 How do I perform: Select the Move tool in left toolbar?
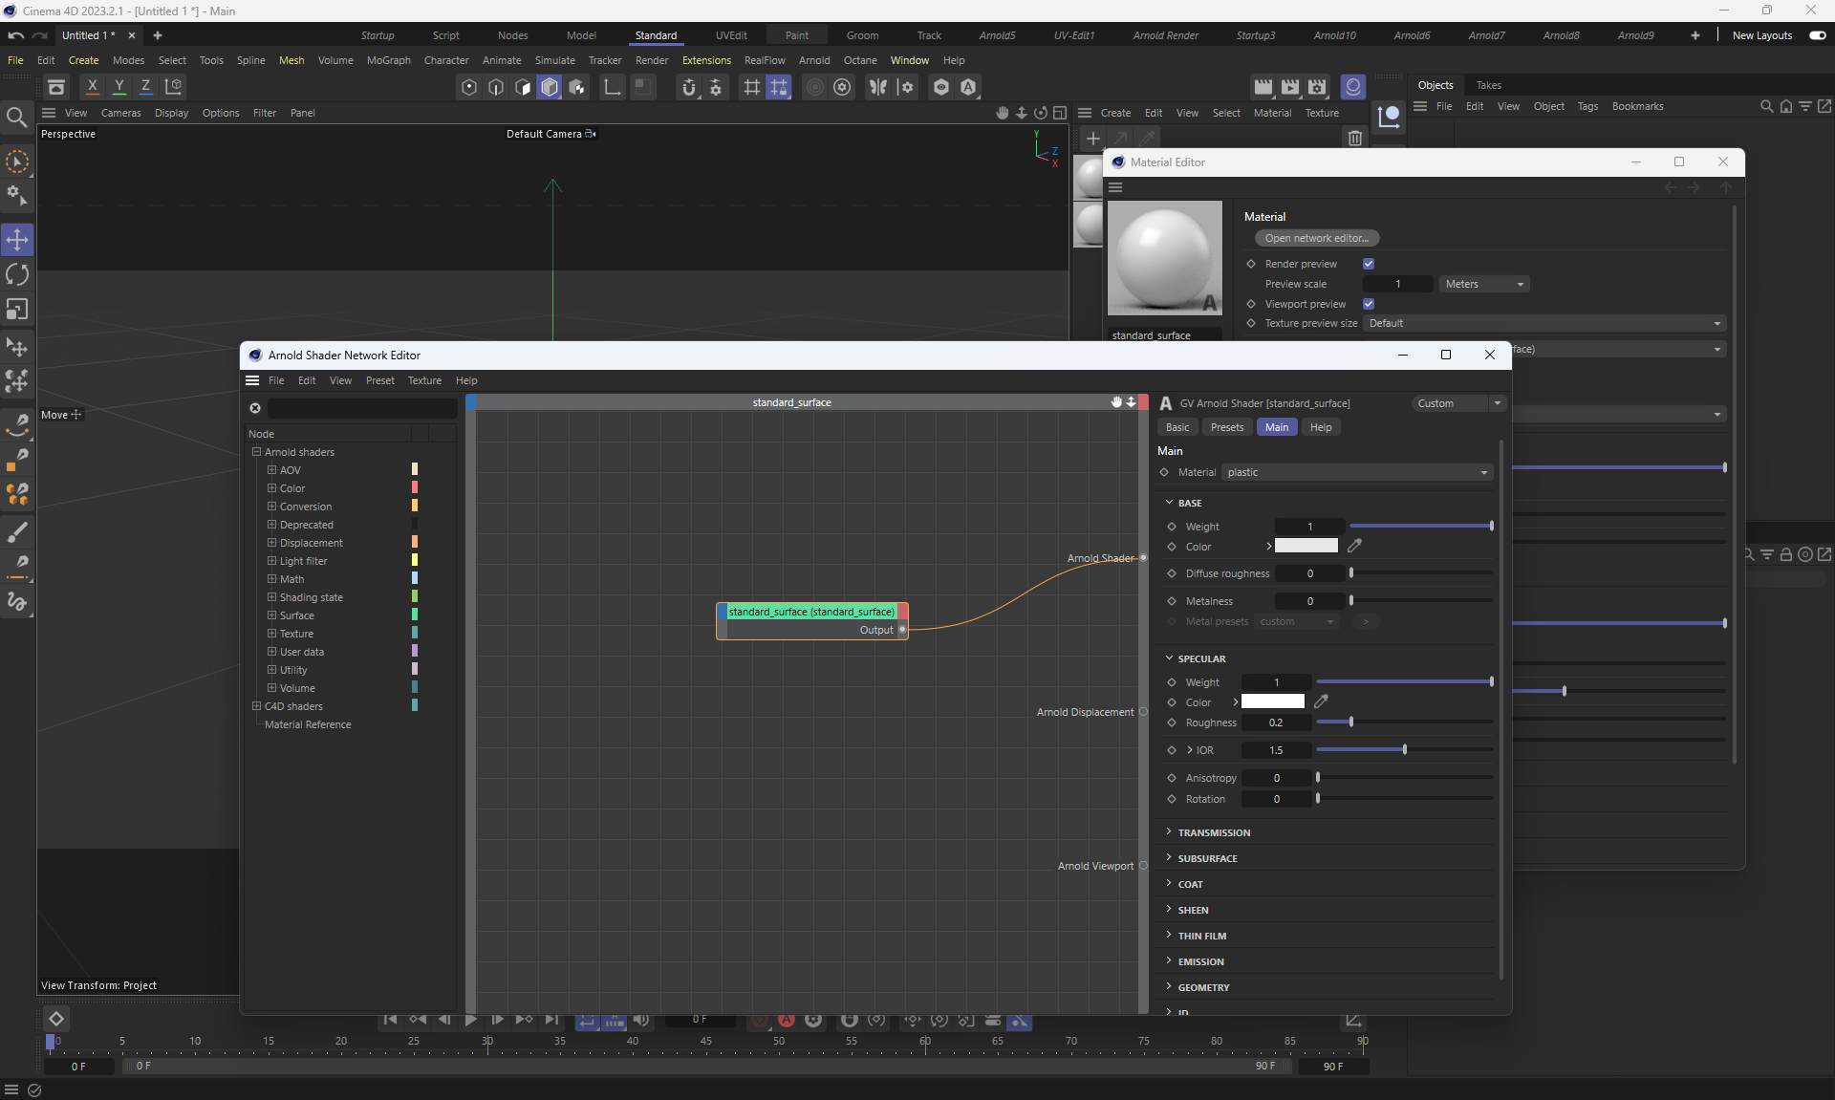pos(17,240)
